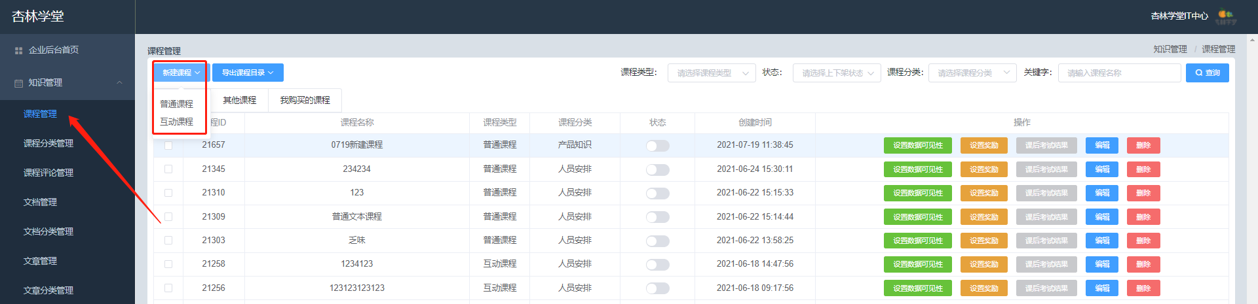1258x304 pixels.
Task: Click course name 普通文本课程
Action: point(356,216)
